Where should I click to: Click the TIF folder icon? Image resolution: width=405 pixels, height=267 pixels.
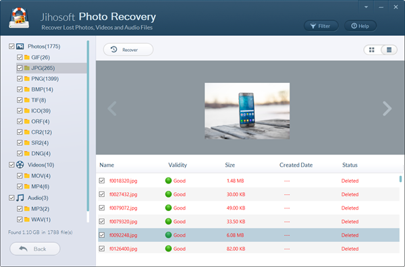[x=27, y=100]
